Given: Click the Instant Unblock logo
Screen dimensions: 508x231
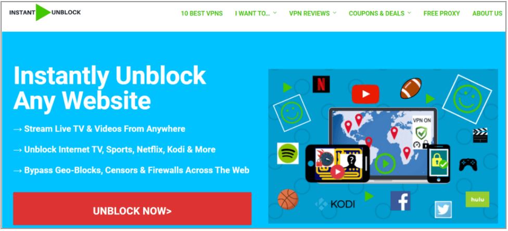Looking at the screenshot, I should click(45, 12).
